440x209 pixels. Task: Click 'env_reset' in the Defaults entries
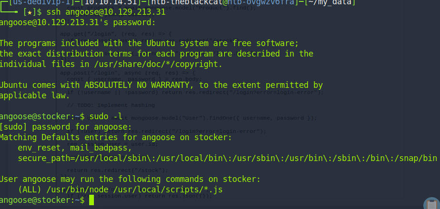click(39, 148)
